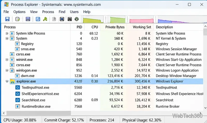
Task: Select the System Idle Process row
Action: click(102, 33)
